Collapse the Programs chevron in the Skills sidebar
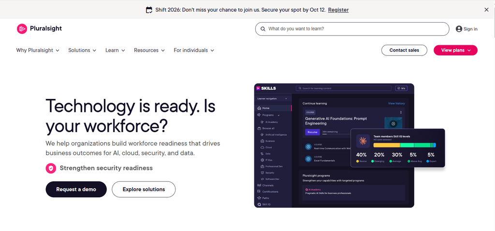Screen dimensions: 495x231 pos(278,115)
